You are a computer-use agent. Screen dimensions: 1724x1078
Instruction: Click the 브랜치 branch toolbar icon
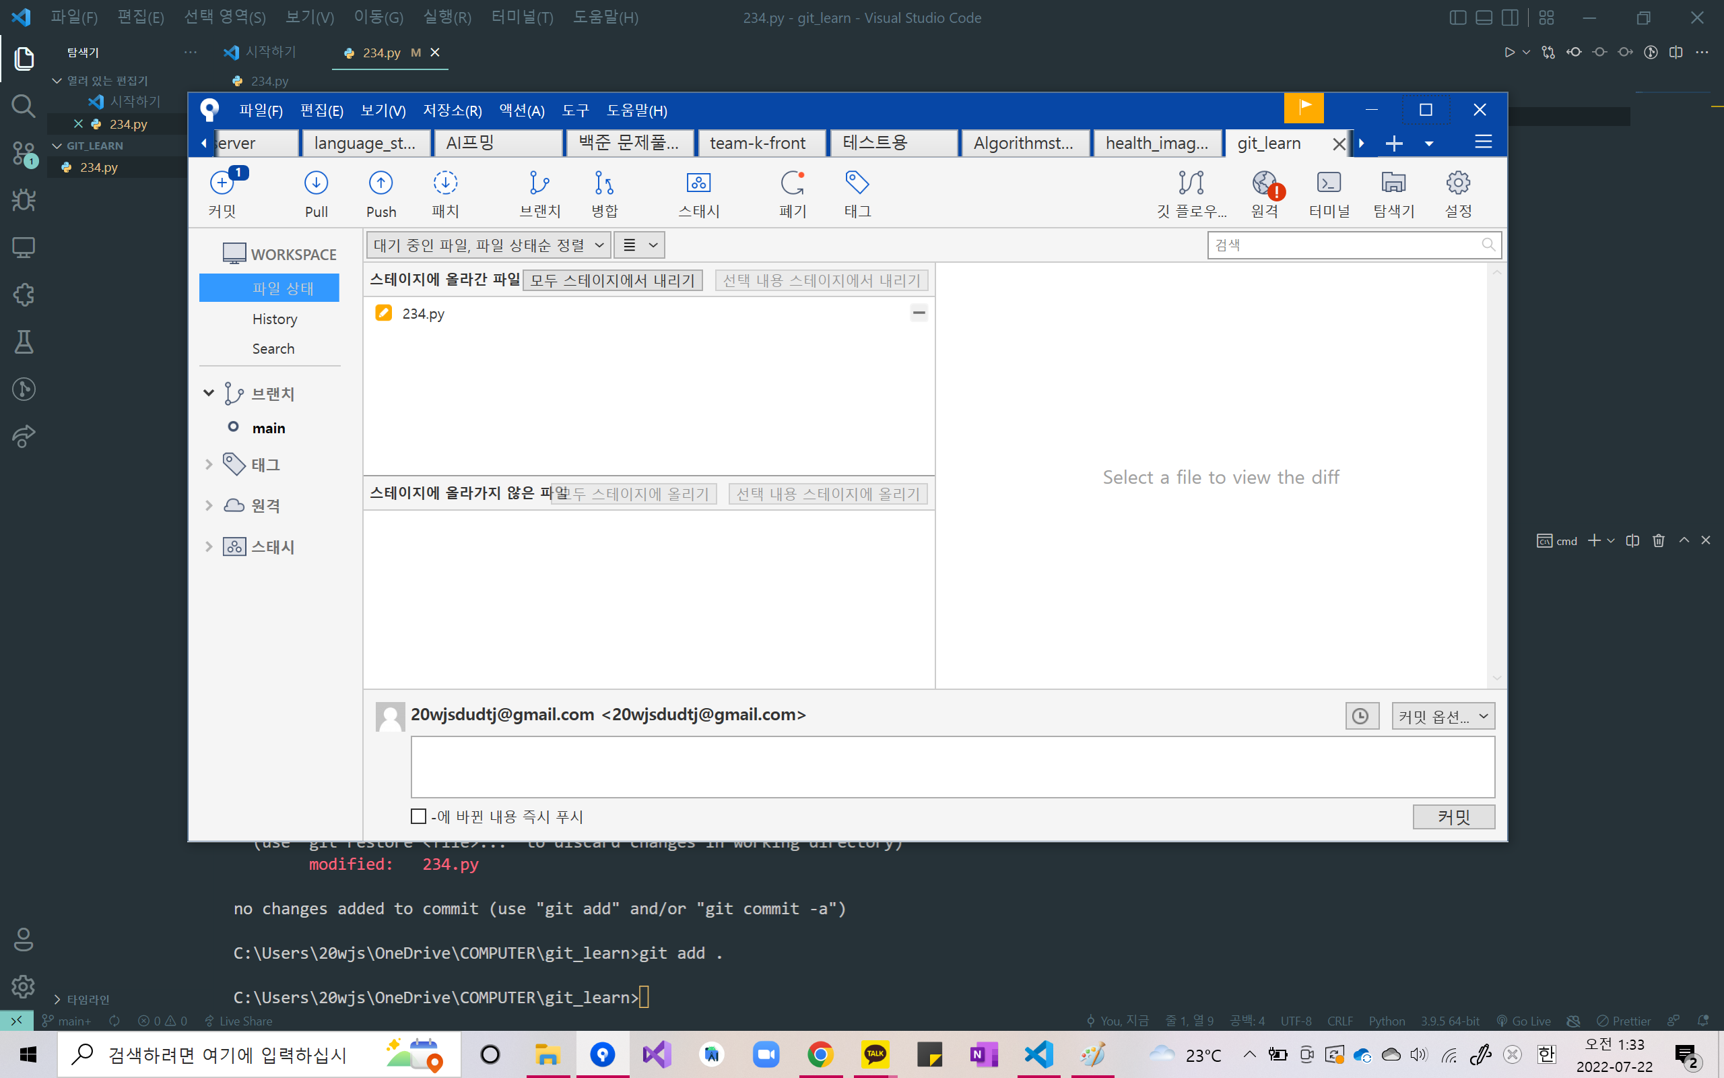pyautogui.click(x=539, y=184)
